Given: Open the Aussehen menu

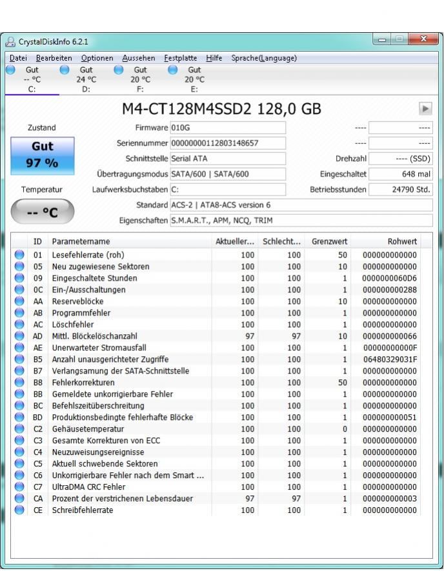Looking at the screenshot, I should point(138,58).
